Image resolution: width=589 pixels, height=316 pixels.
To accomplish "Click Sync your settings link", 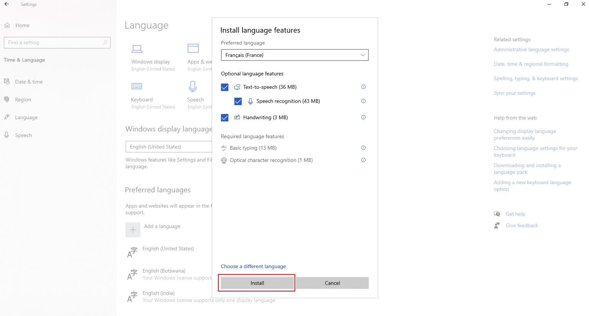I will (515, 93).
